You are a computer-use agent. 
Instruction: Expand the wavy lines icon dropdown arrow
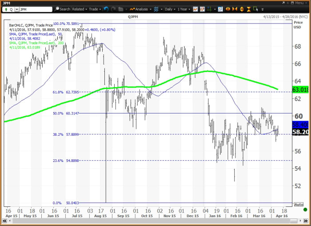pyautogui.click(x=161, y=9)
